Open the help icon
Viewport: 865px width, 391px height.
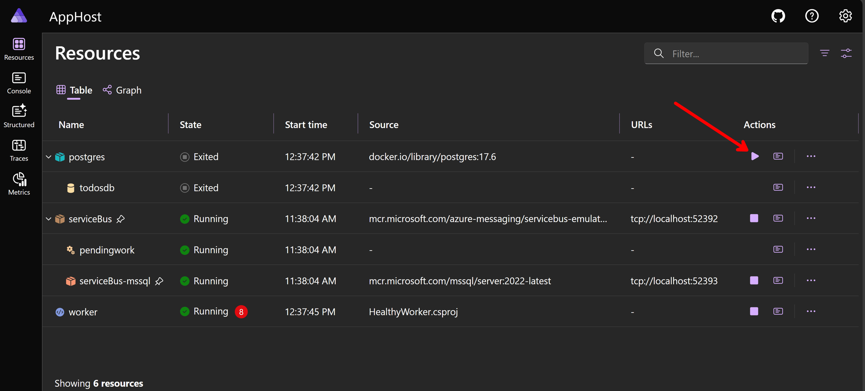(x=812, y=16)
